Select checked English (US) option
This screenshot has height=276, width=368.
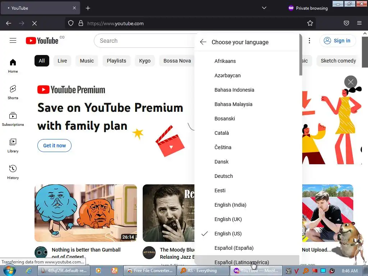click(247, 234)
